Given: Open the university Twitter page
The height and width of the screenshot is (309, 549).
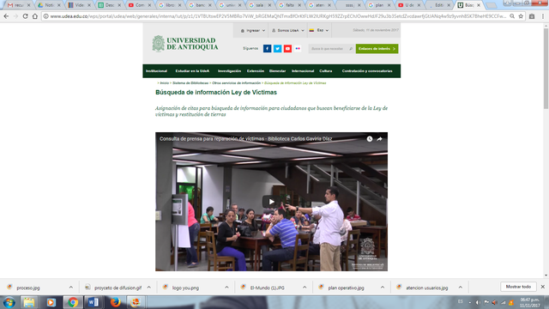Looking at the screenshot, I should tap(277, 49).
